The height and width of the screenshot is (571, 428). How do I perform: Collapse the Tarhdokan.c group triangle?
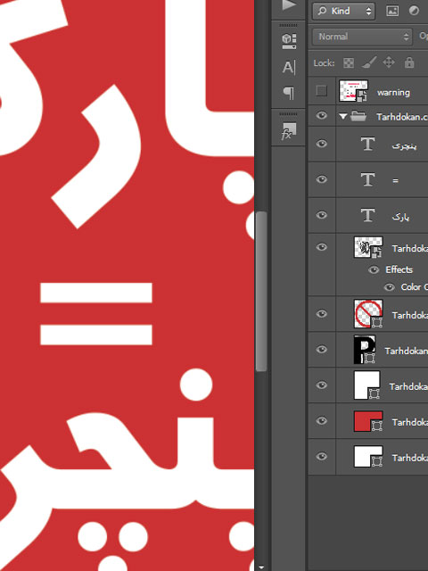342,117
